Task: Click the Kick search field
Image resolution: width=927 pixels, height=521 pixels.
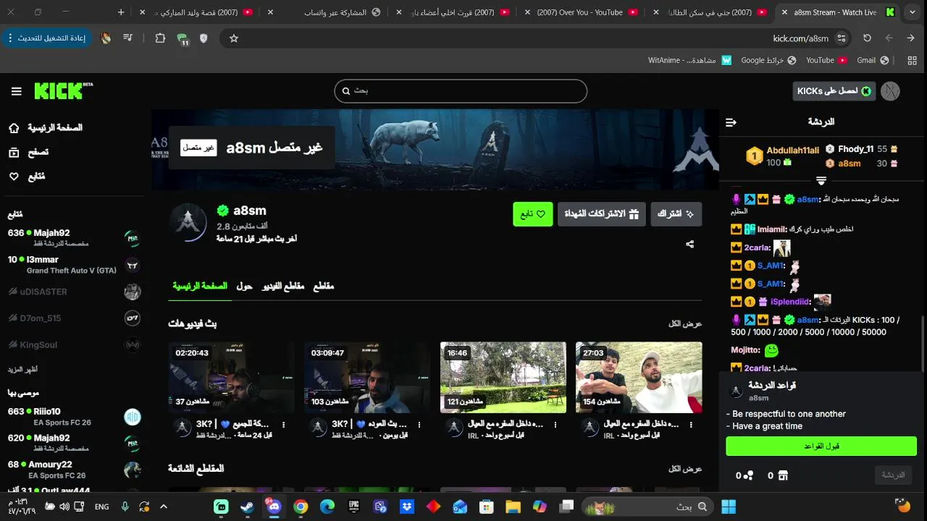Action: pyautogui.click(x=461, y=91)
